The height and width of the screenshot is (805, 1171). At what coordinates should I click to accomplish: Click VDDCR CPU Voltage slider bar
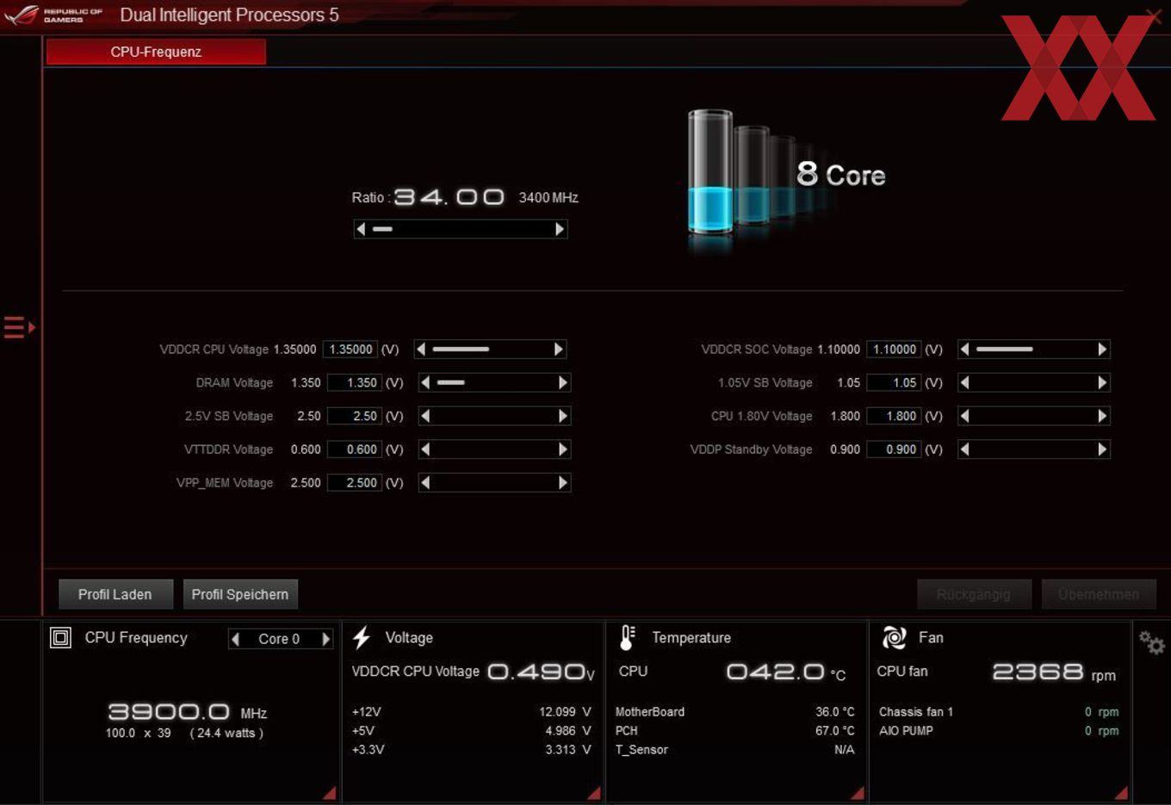click(x=490, y=350)
